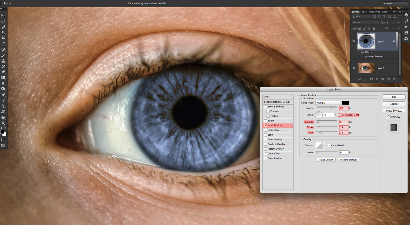Open the black inner shadow color swatch
The height and width of the screenshot is (225, 410).
[x=345, y=103]
